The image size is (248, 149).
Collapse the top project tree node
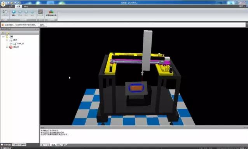click(3, 36)
